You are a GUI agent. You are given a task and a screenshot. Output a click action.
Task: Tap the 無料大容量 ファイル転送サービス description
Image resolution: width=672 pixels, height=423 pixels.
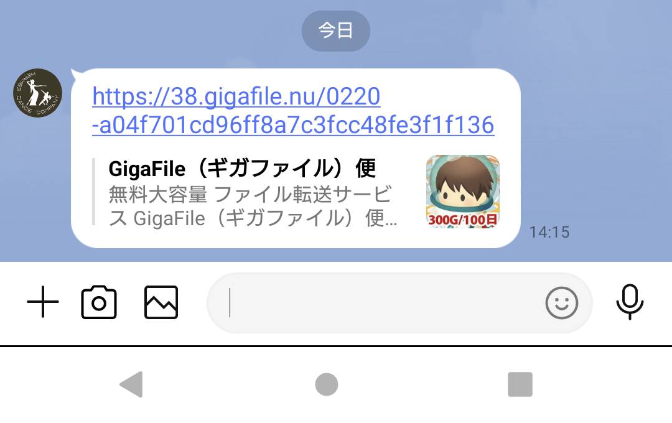tap(253, 206)
